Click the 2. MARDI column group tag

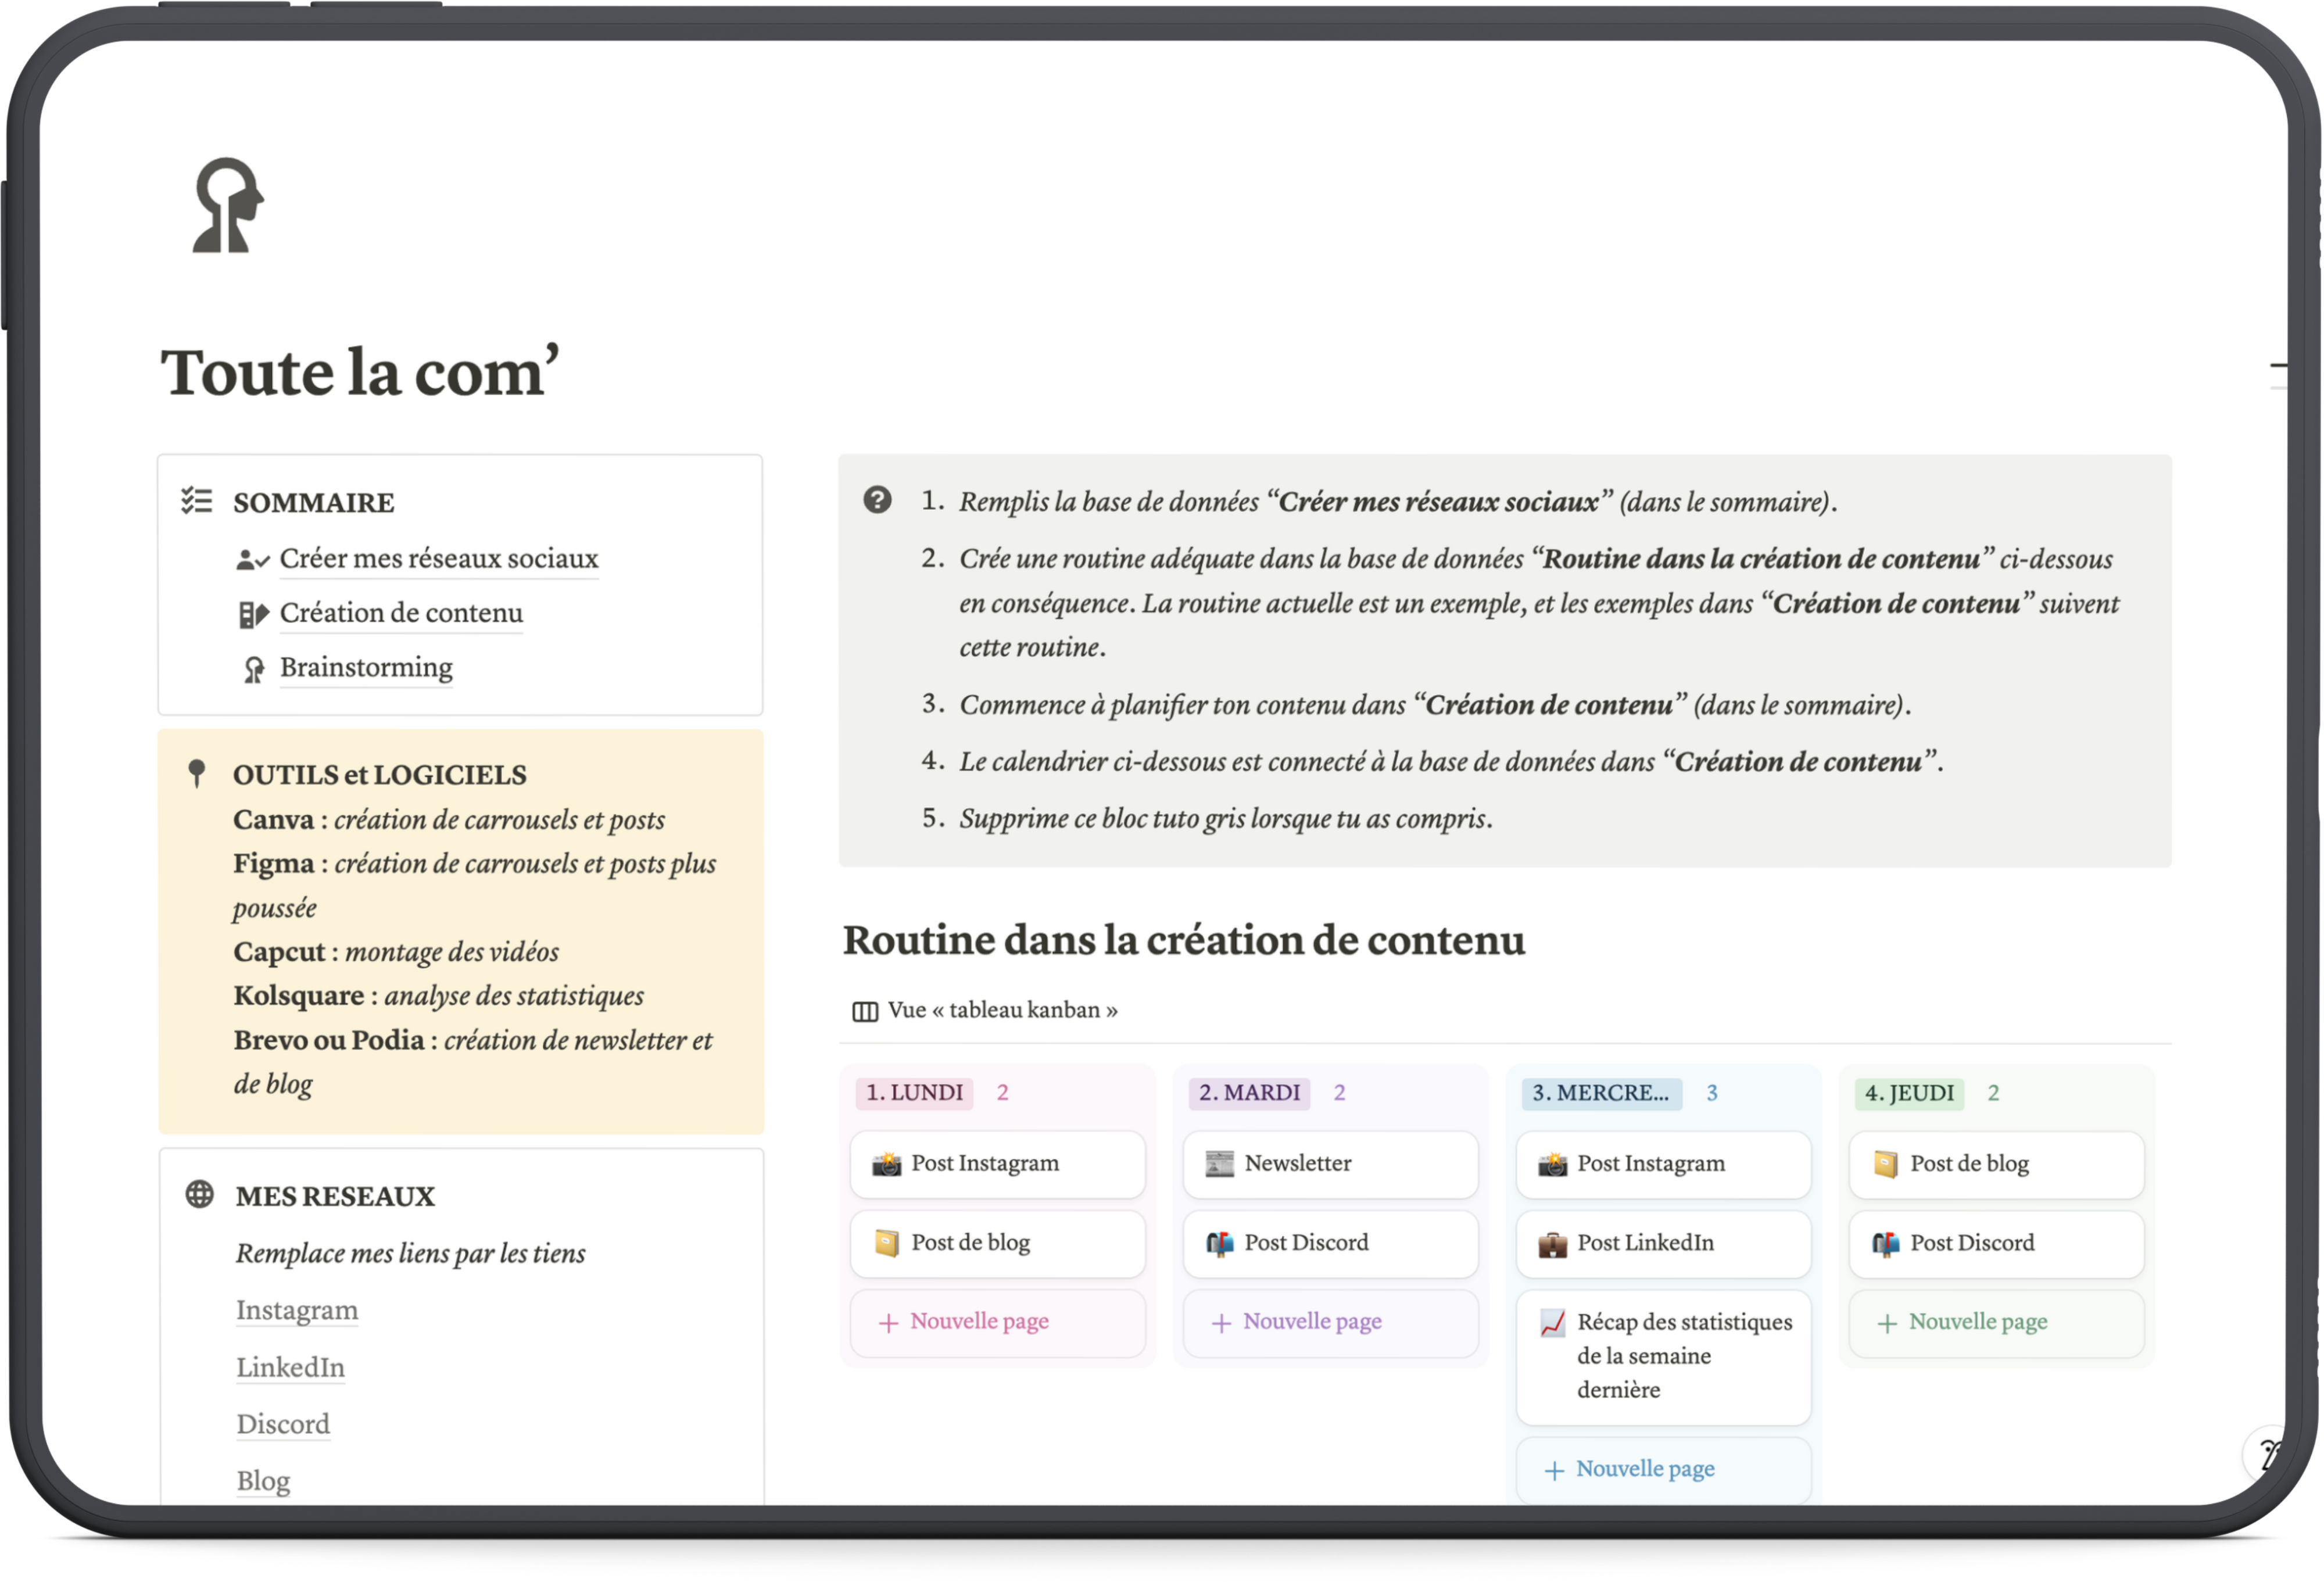click(x=1249, y=1093)
